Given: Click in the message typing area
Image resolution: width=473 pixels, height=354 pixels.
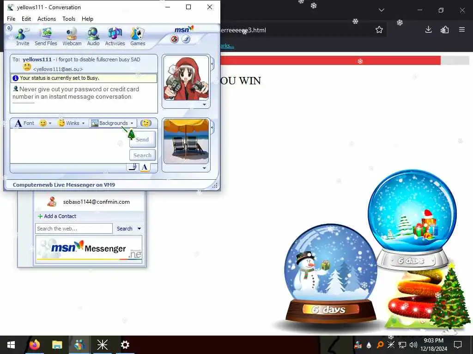Looking at the screenshot, I should (69, 146).
